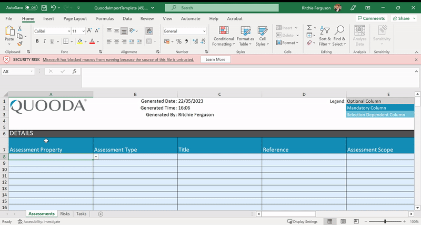Toggle Top Align
Viewport: 421px width, 225px height.
click(109, 31)
